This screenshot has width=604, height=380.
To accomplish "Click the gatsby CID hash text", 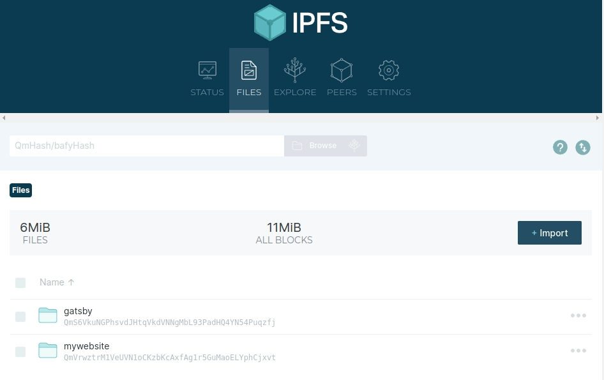I will click(169, 322).
